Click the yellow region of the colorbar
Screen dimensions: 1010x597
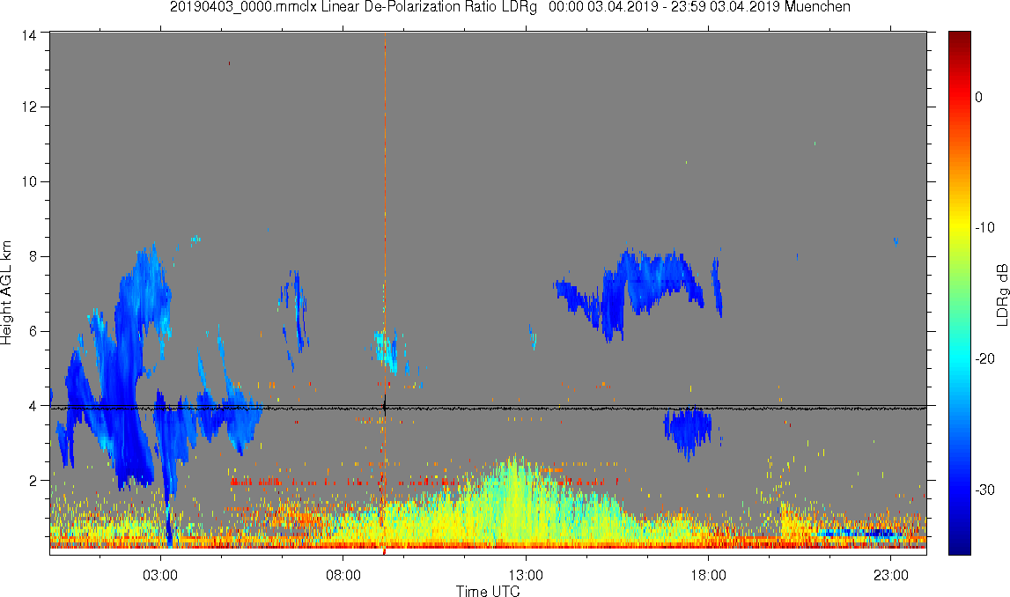pyautogui.click(x=959, y=225)
